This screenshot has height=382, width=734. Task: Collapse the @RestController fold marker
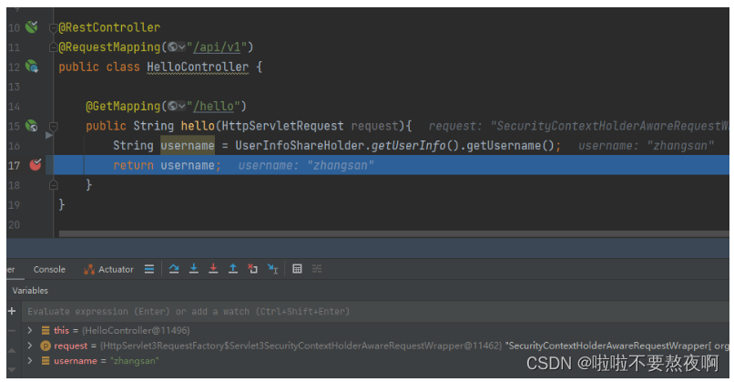coord(53,27)
